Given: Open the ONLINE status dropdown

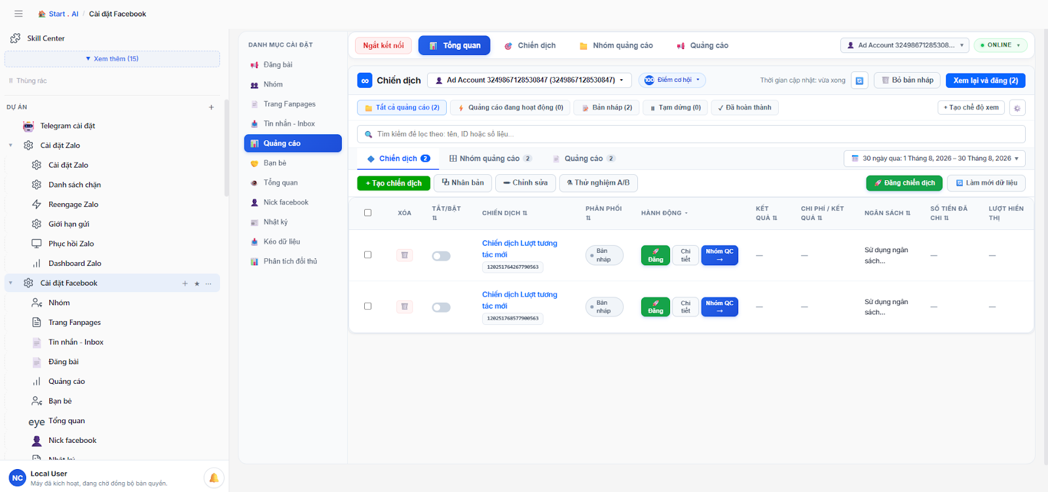Looking at the screenshot, I should pos(1000,45).
